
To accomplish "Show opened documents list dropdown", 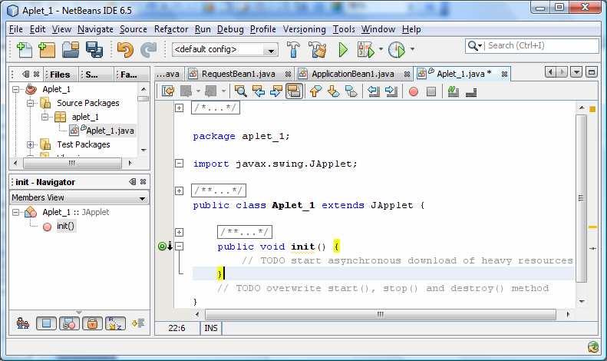I will pyautogui.click(x=576, y=72).
